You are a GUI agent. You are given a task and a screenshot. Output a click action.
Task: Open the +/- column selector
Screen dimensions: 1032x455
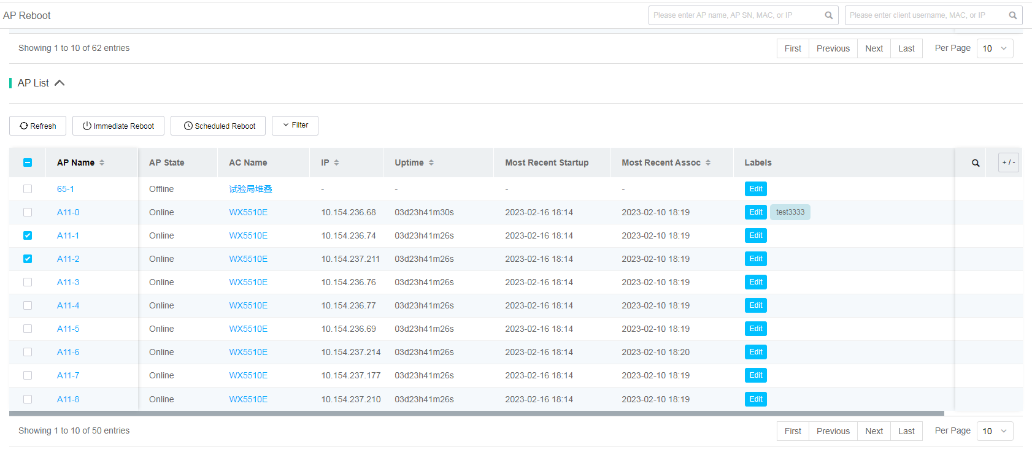(1009, 162)
